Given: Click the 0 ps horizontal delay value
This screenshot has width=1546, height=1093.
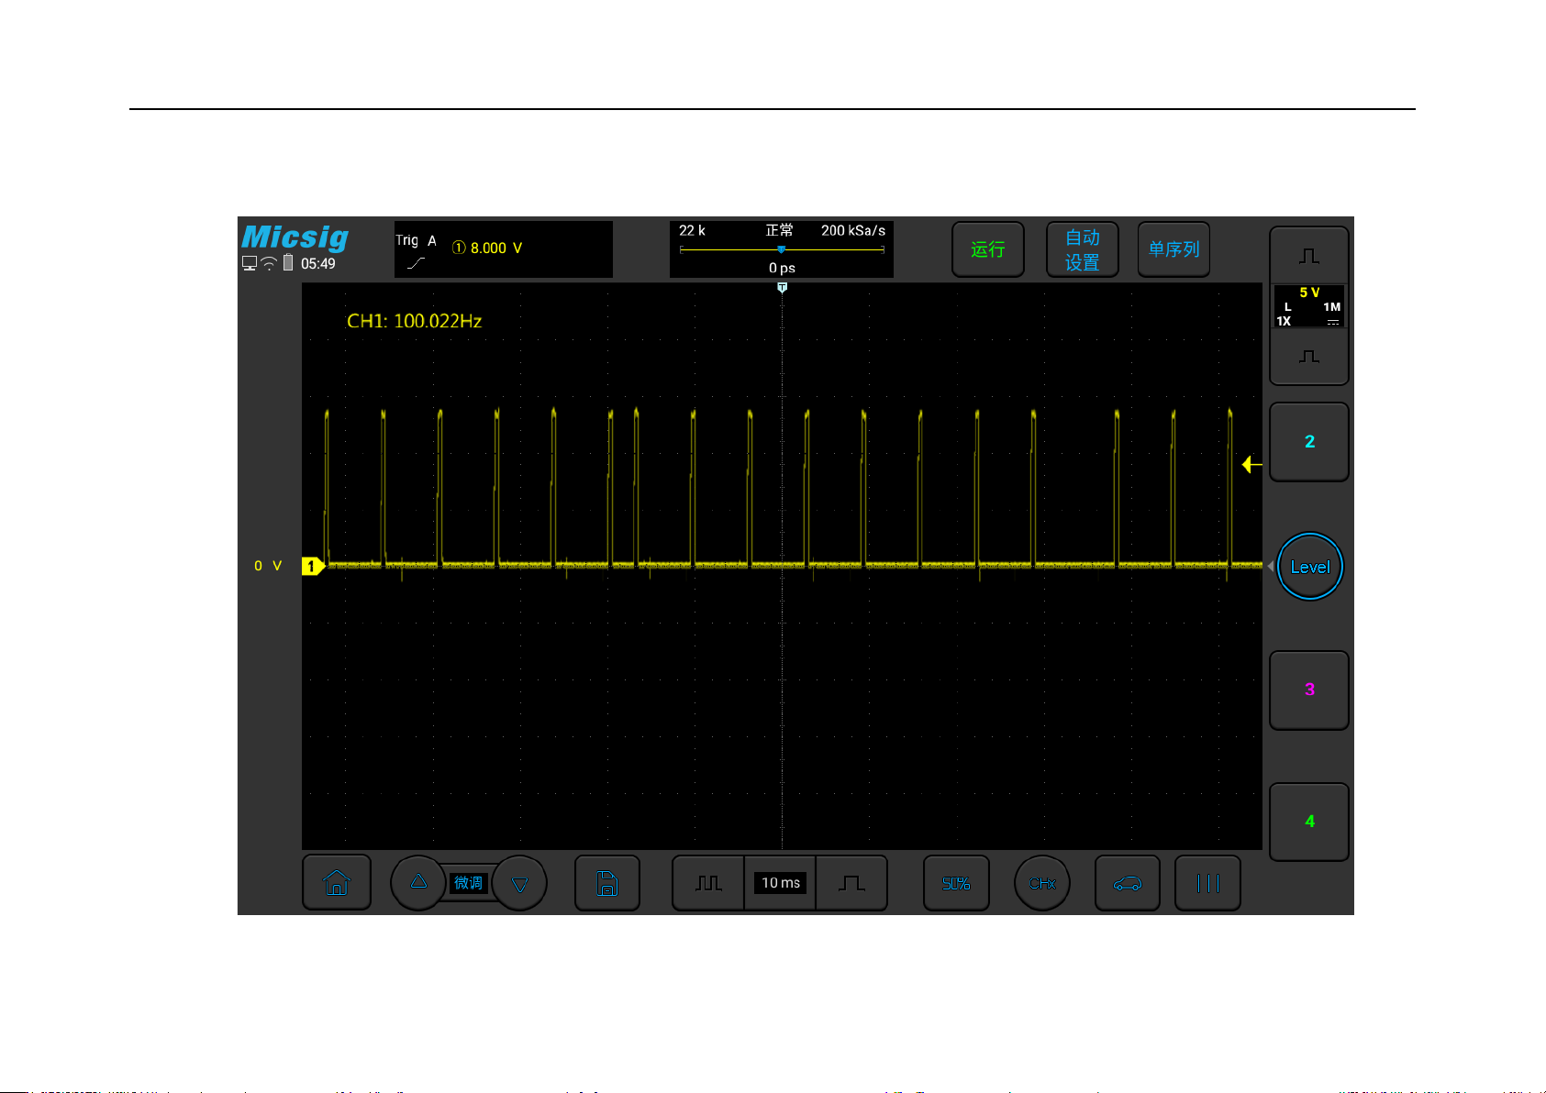Looking at the screenshot, I should [782, 268].
